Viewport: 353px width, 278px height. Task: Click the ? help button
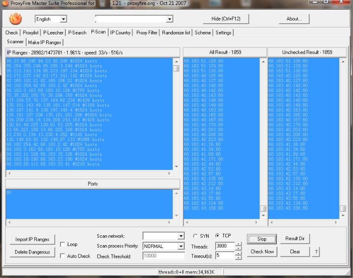(x=316, y=252)
